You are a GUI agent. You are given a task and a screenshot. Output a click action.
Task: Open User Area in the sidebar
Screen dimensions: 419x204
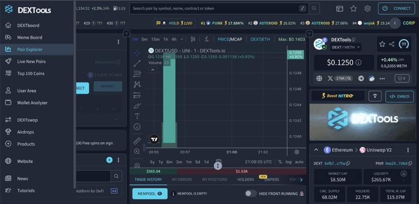point(26,90)
